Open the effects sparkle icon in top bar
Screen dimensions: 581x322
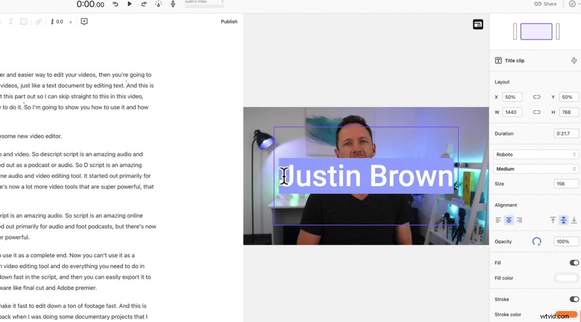(158, 4)
